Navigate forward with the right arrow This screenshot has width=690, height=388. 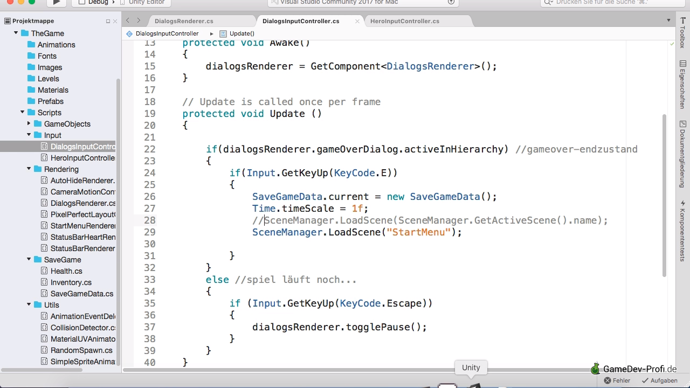[139, 20]
